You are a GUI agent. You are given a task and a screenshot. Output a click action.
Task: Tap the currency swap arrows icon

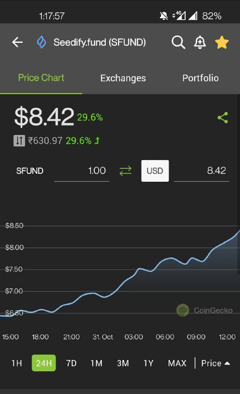(x=125, y=171)
